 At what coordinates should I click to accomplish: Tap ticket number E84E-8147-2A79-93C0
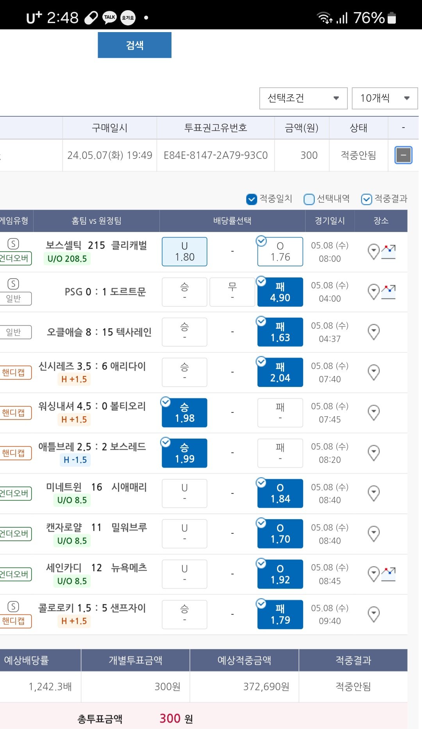click(215, 155)
